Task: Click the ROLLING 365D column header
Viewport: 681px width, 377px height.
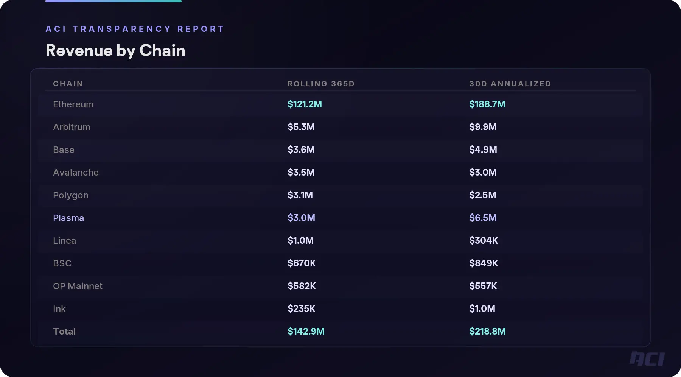Action: pos(321,84)
